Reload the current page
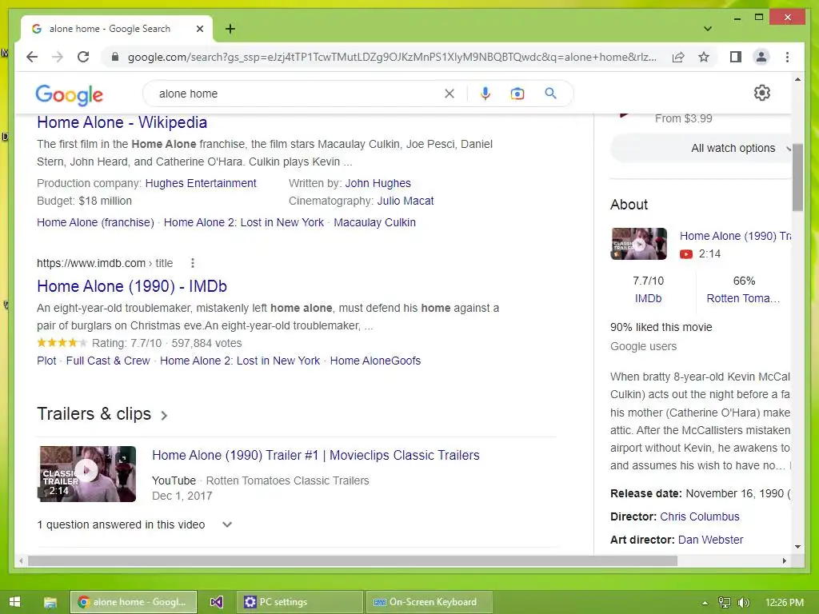Image resolution: width=819 pixels, height=614 pixels. (x=83, y=57)
